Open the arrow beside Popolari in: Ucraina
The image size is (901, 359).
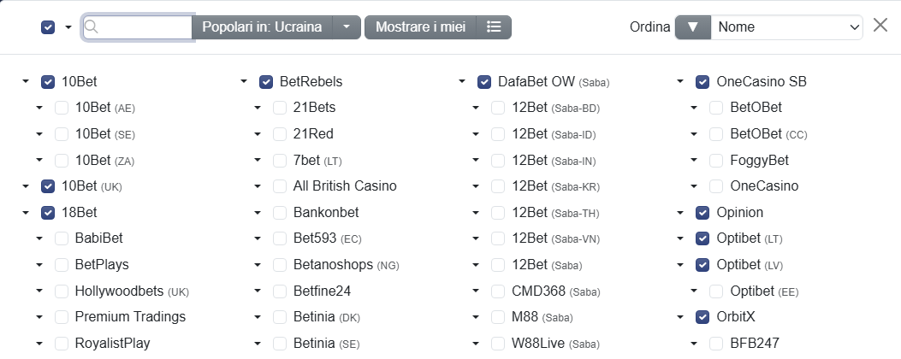point(346,27)
